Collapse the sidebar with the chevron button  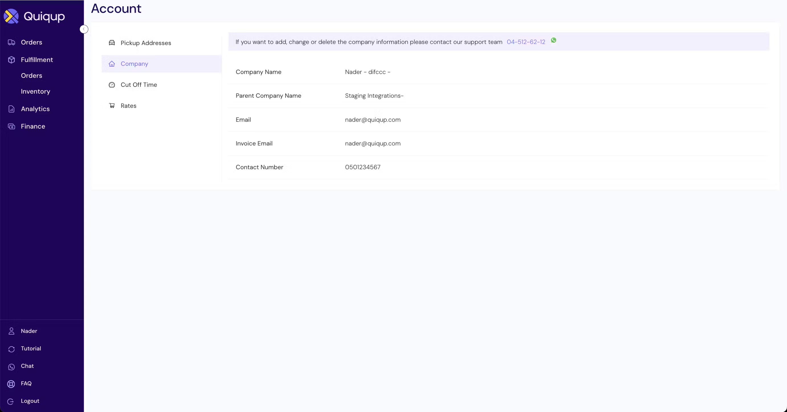pyautogui.click(x=84, y=29)
